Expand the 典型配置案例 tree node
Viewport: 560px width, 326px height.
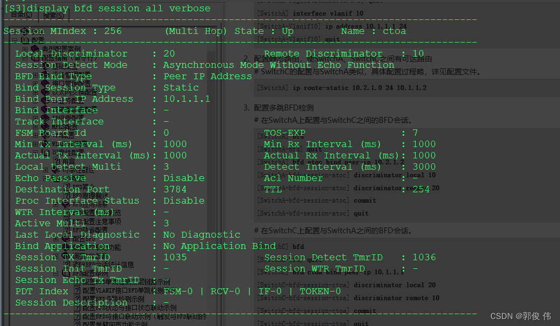pyautogui.click(x=25, y=49)
